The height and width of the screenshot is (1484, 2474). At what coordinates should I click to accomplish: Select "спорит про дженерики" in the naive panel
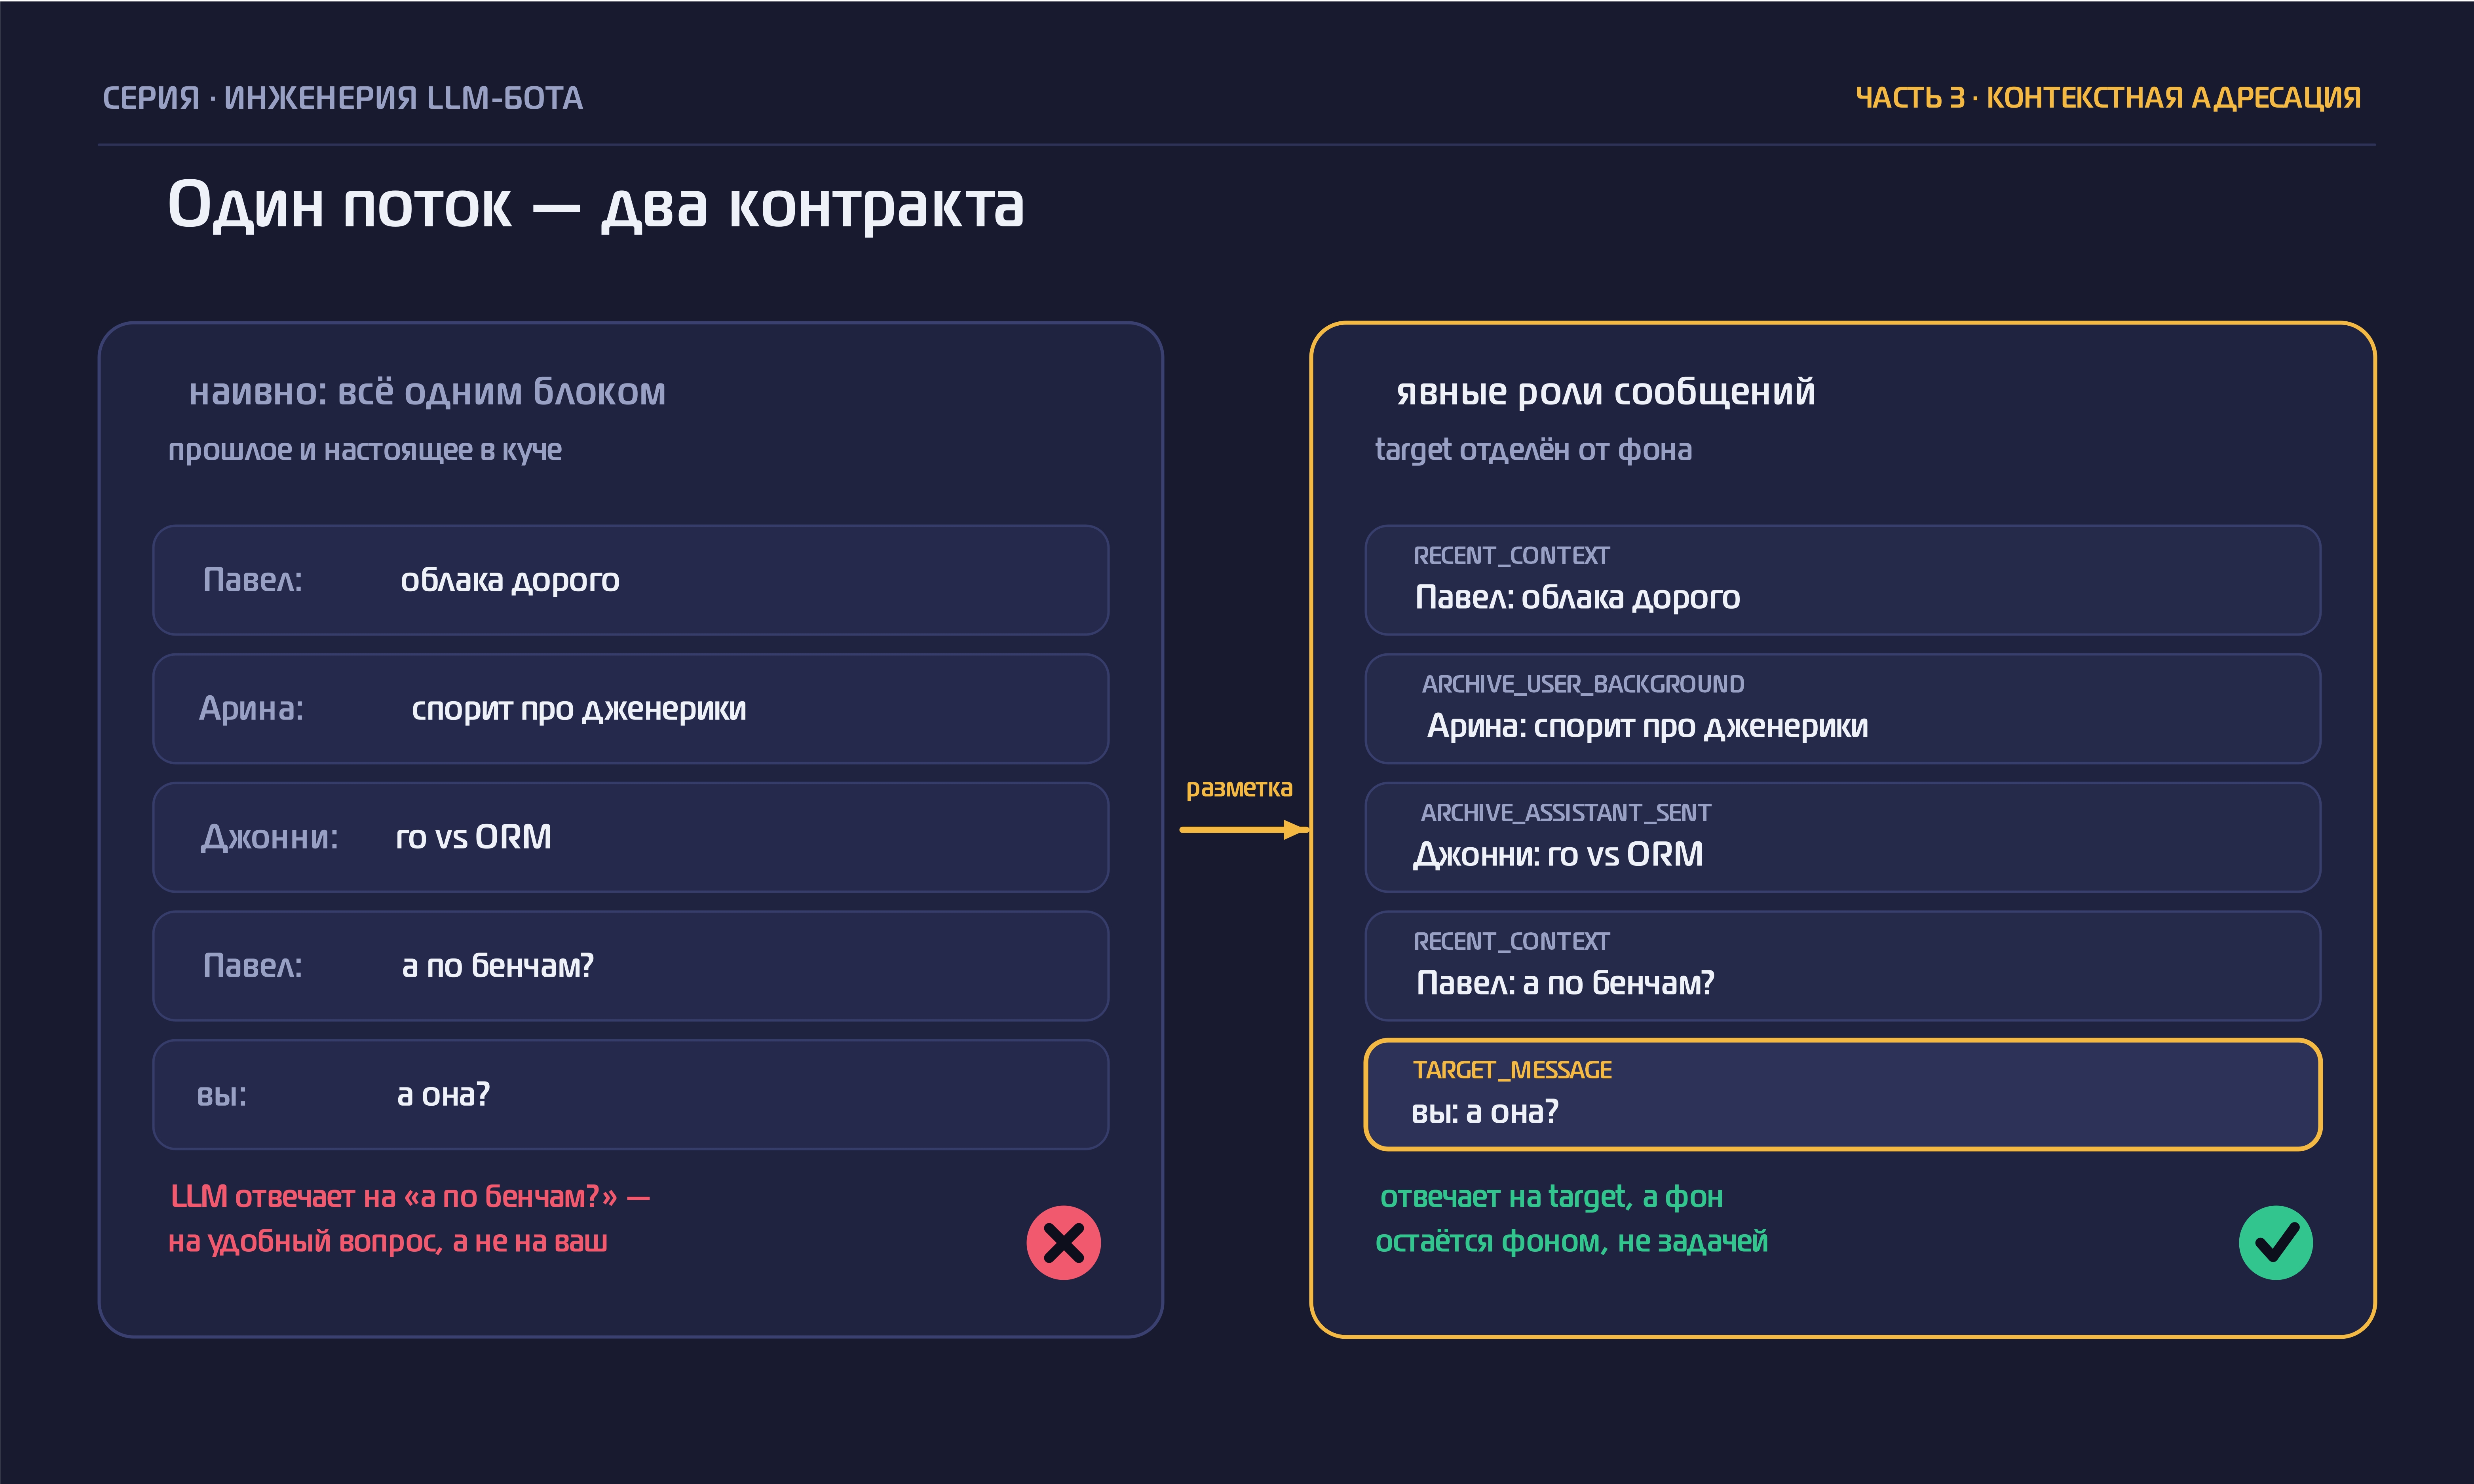[579, 709]
